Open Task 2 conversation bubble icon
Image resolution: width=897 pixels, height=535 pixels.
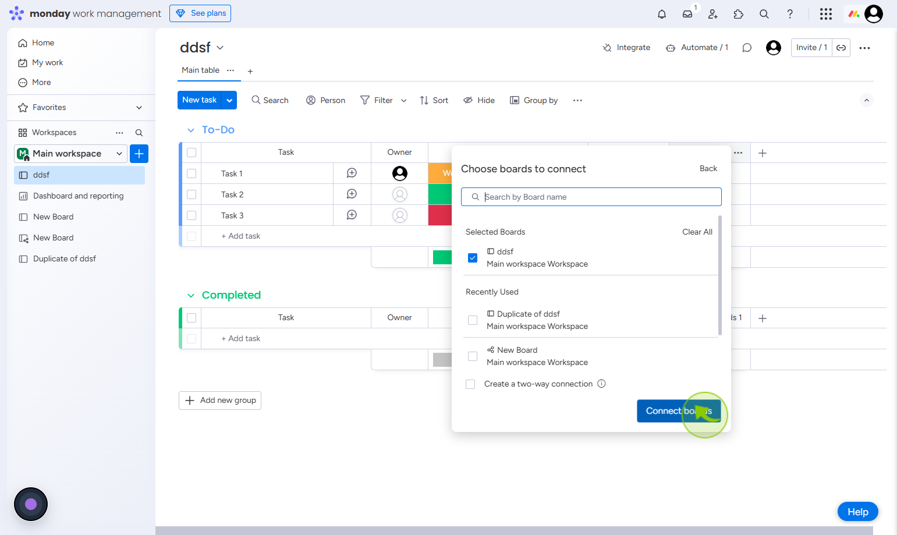tap(352, 194)
